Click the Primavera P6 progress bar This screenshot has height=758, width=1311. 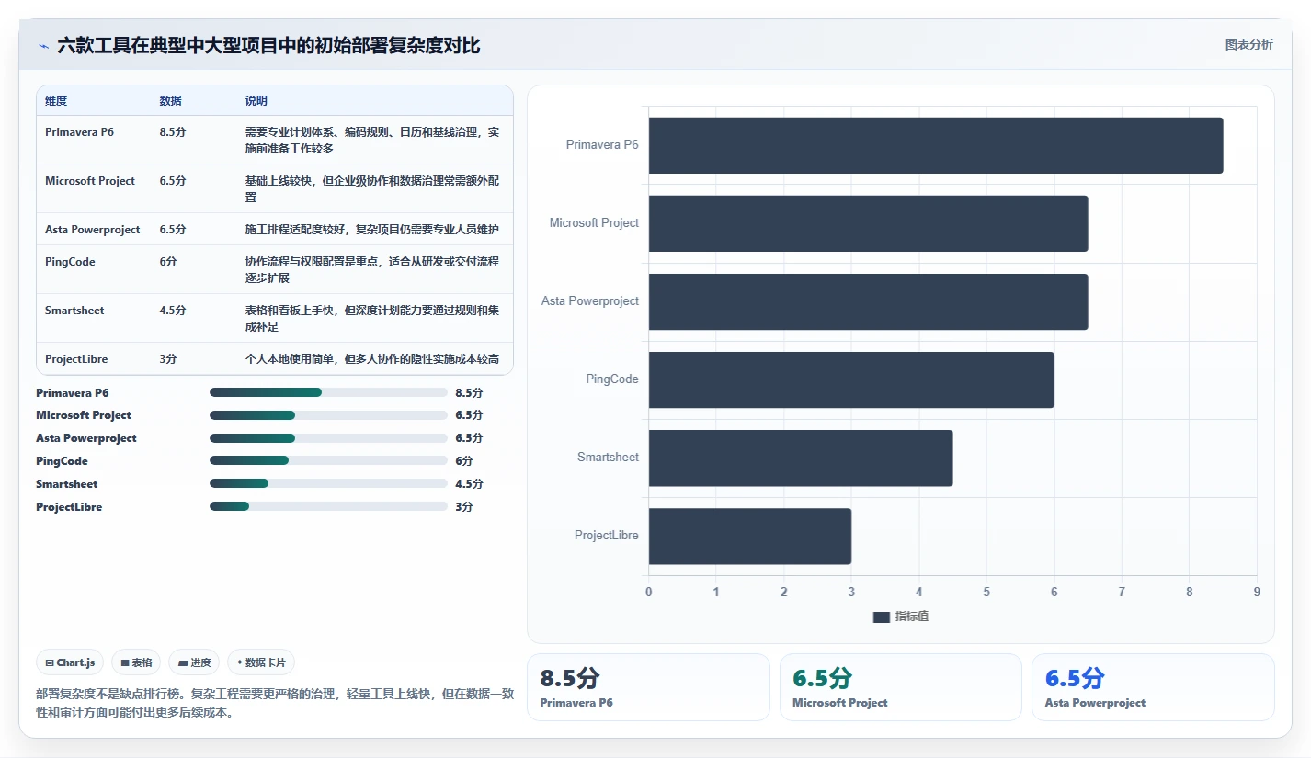(x=328, y=392)
